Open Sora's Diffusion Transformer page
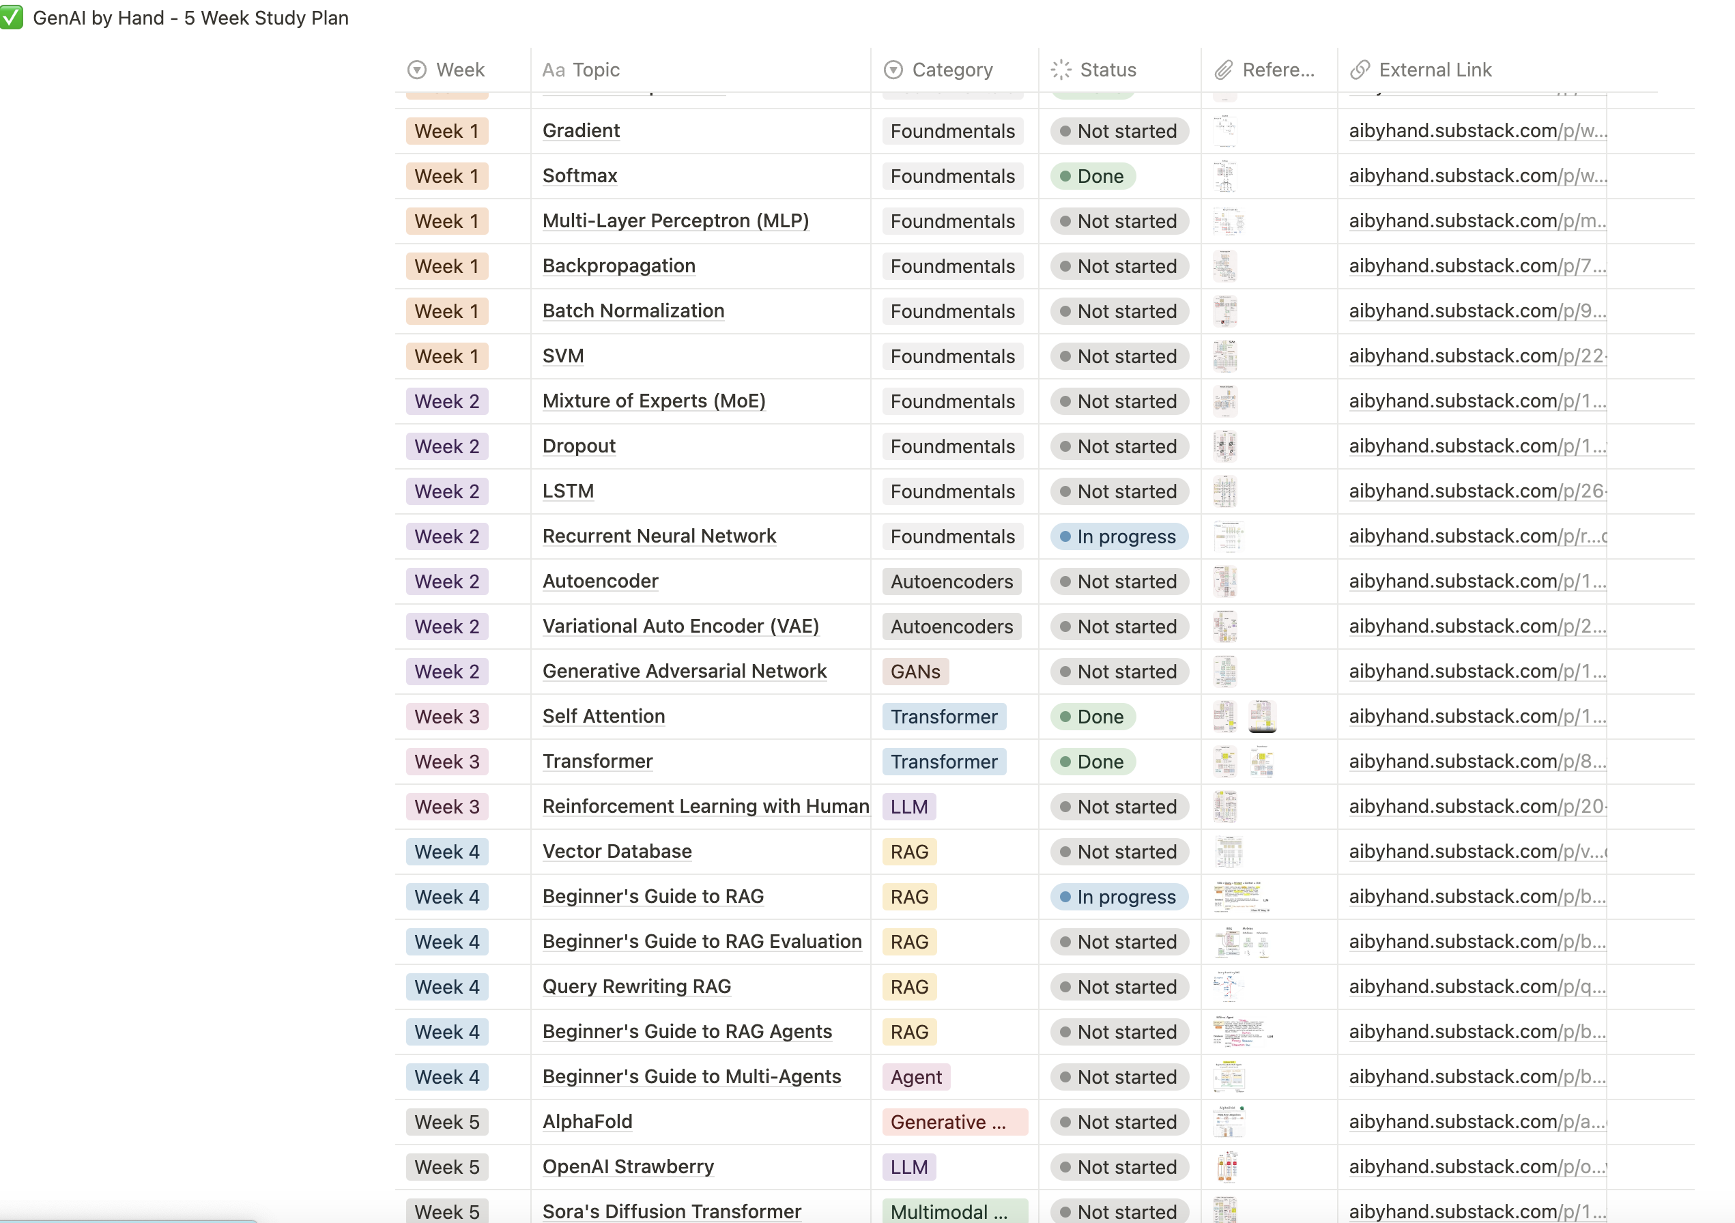The image size is (1735, 1223). click(x=672, y=1211)
